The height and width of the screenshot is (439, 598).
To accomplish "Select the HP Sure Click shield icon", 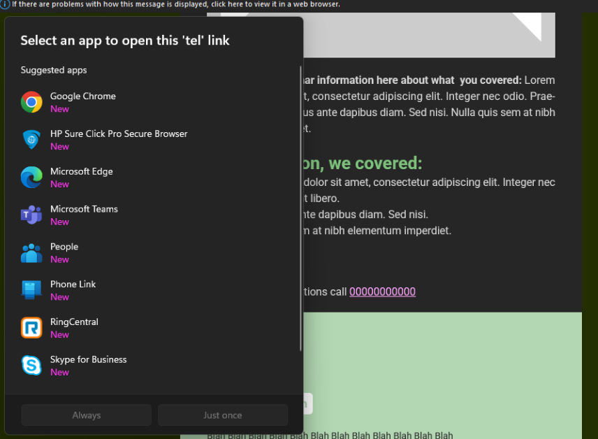I will [x=31, y=140].
